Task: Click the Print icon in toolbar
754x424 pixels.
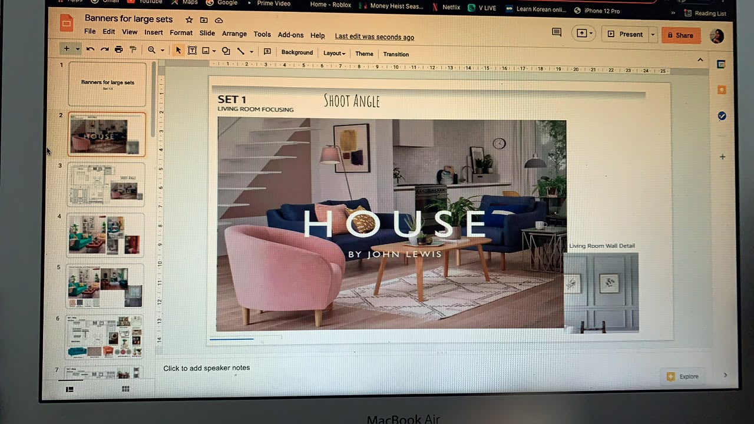Action: [118, 50]
